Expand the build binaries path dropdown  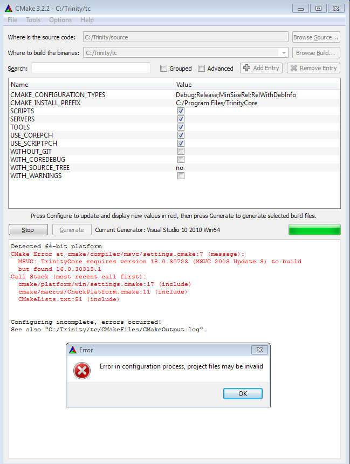(283, 53)
